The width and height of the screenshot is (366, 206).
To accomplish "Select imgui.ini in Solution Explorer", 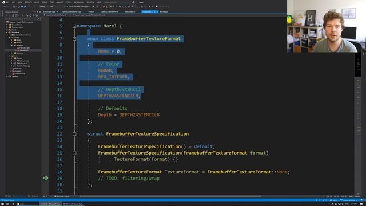I will pos(18,71).
